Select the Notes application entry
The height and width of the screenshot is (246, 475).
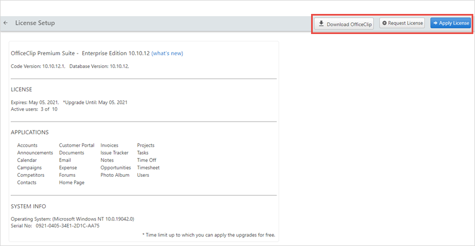click(x=107, y=160)
